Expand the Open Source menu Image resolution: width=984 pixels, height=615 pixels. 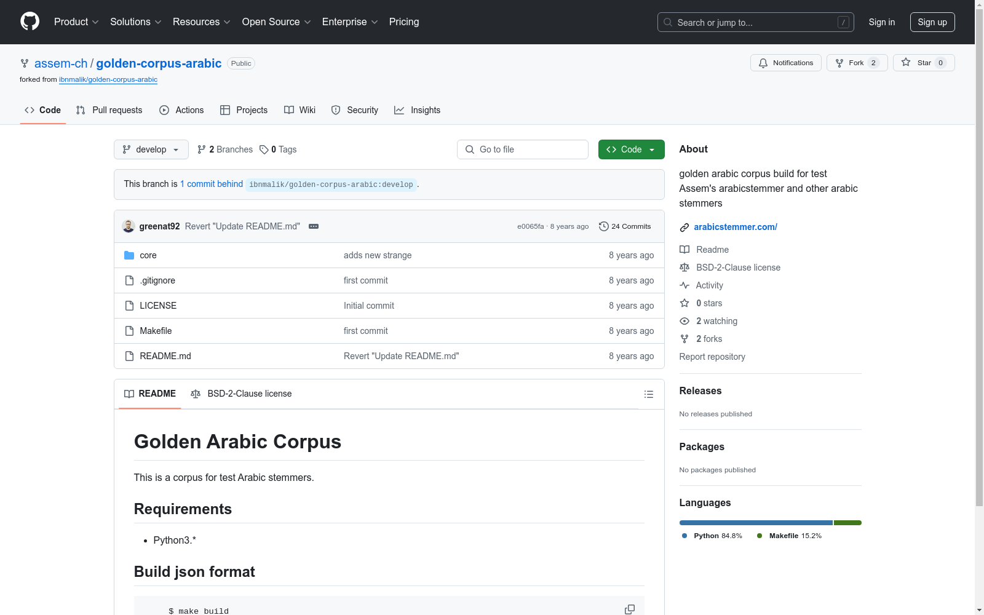pos(277,22)
